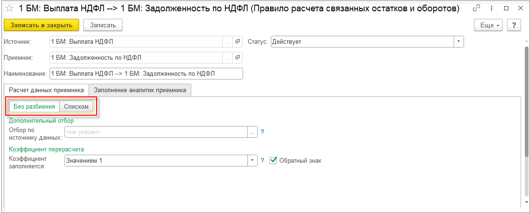The width and height of the screenshot is (530, 213).
Task: Open the vertical dots window menu
Action: point(491,8)
